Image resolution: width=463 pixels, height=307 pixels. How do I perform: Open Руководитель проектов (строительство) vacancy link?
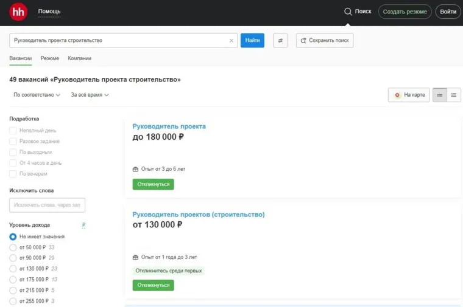click(x=199, y=215)
